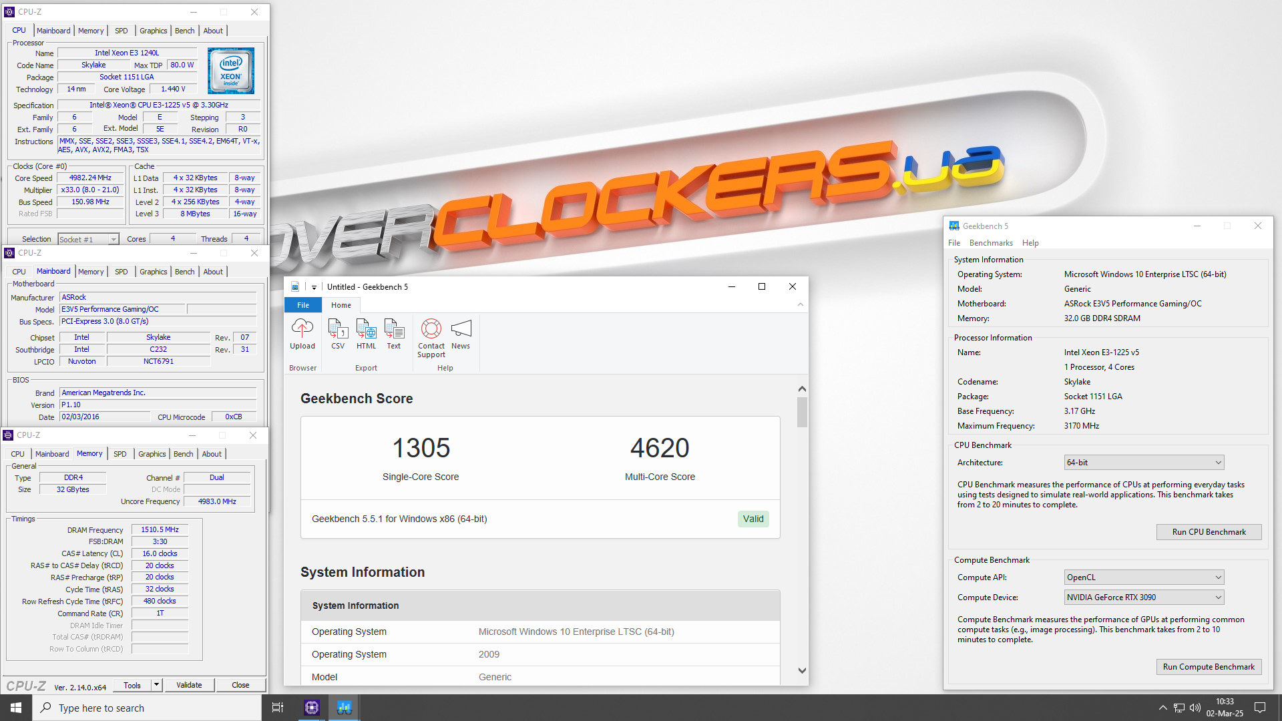1282x721 pixels.
Task: Open the Bench tab in top CPU-Z window
Action: tap(185, 31)
